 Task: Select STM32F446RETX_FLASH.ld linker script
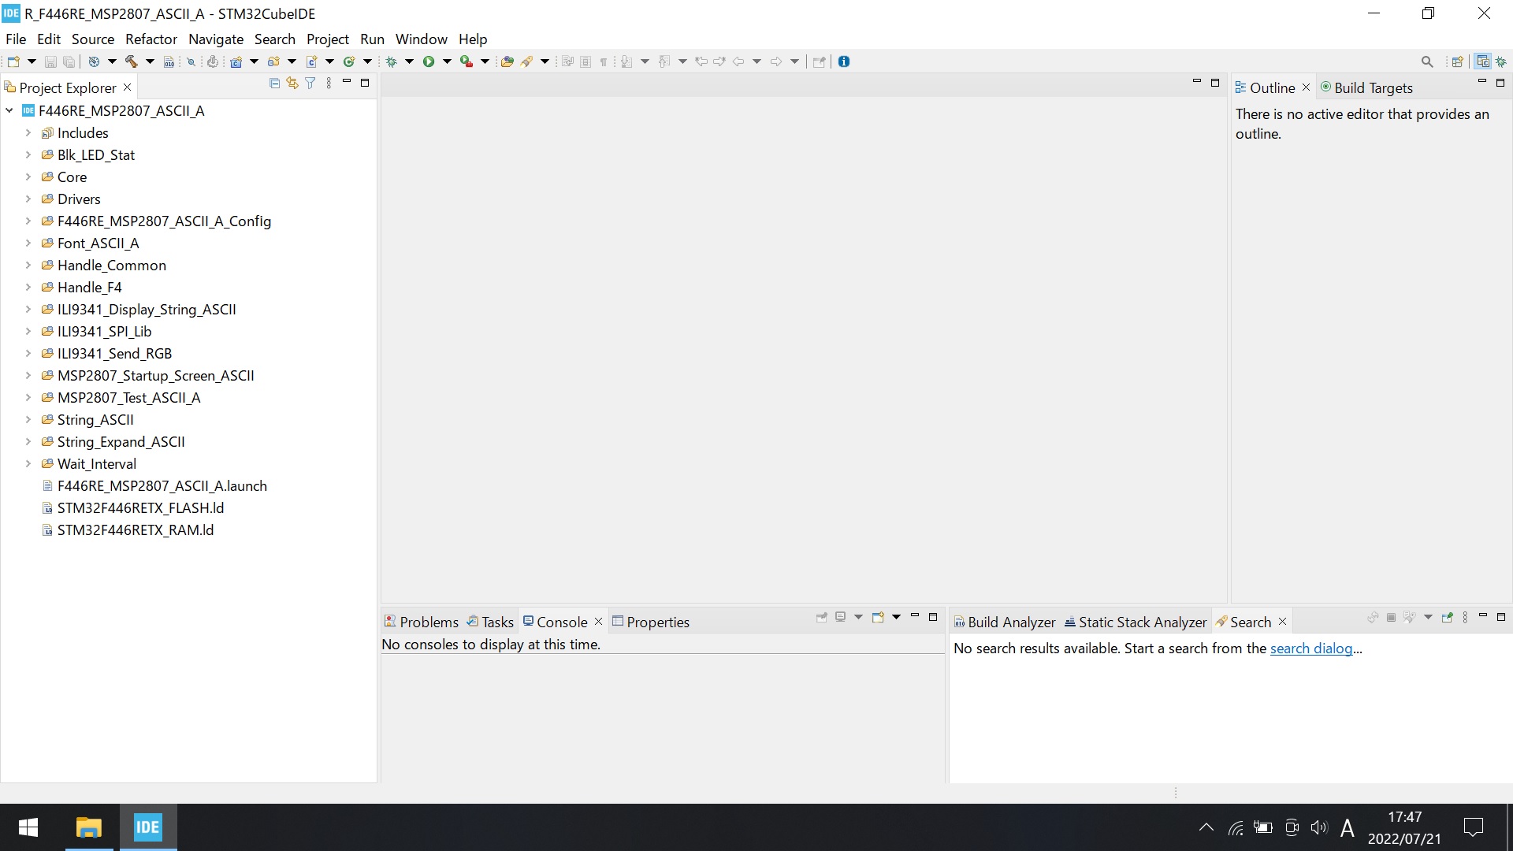[140, 507]
